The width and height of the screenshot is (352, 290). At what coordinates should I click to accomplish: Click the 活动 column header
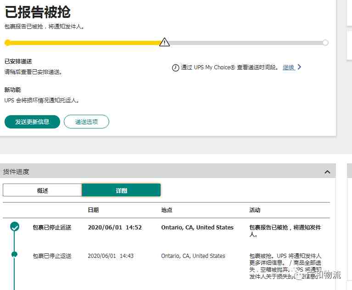pyautogui.click(x=255, y=210)
